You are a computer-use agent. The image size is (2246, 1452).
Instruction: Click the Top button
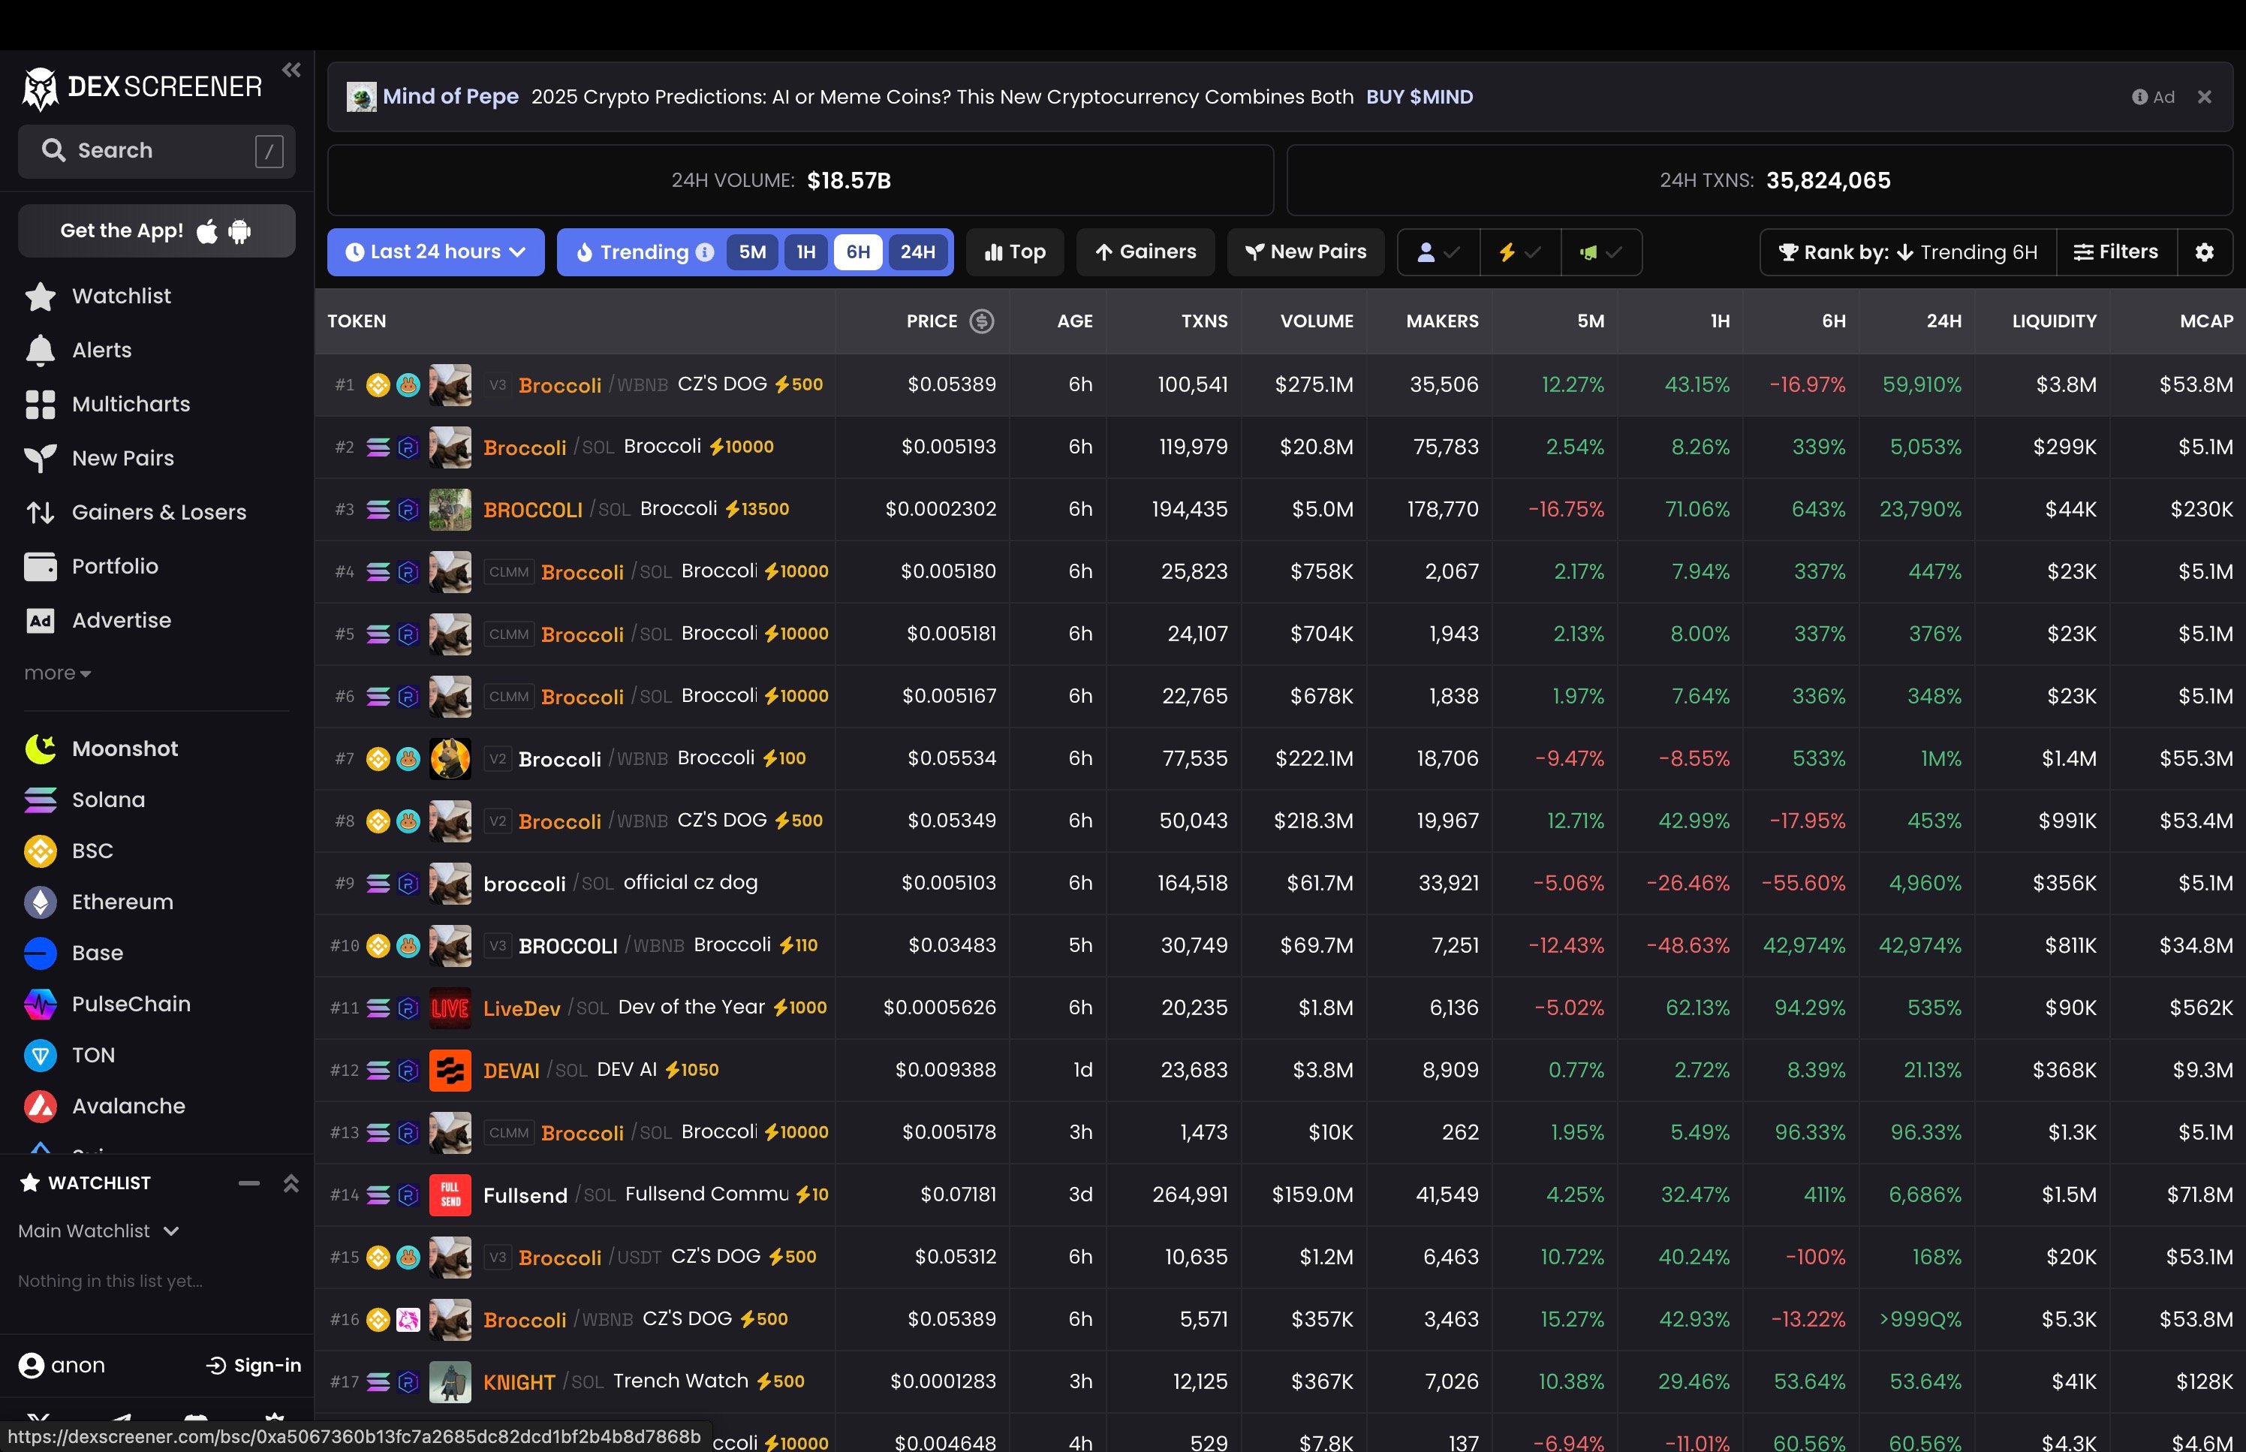1015,252
